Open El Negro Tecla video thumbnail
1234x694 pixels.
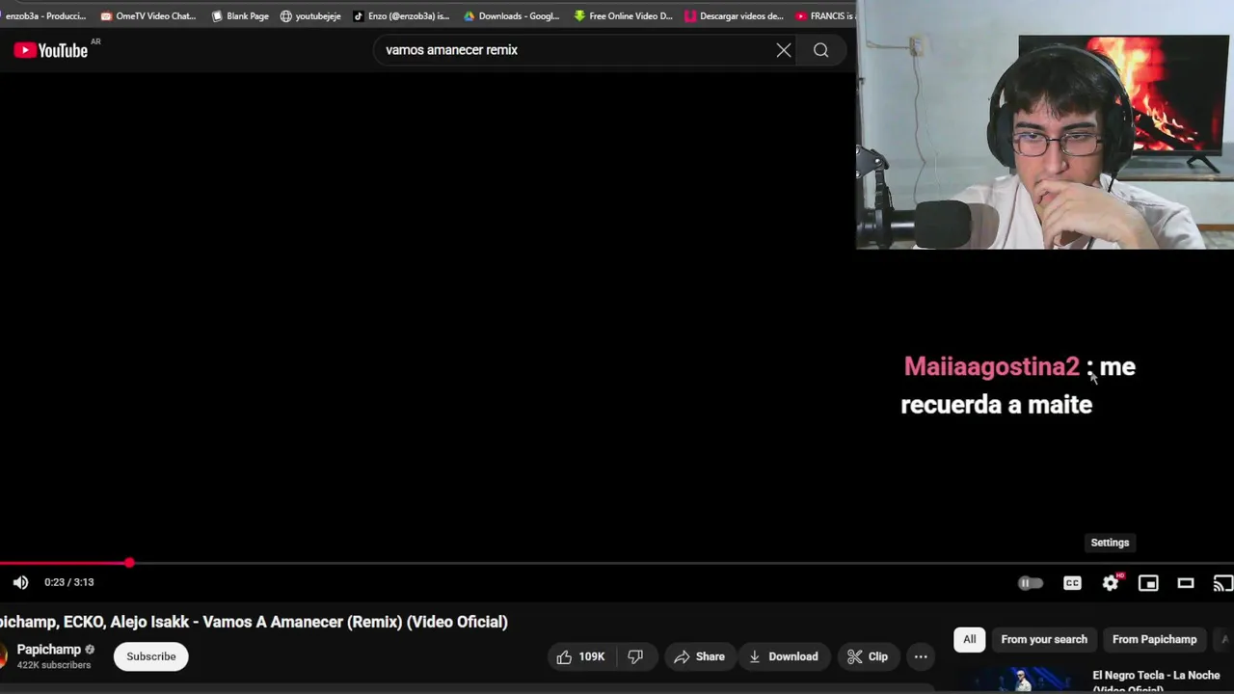click(1020, 680)
